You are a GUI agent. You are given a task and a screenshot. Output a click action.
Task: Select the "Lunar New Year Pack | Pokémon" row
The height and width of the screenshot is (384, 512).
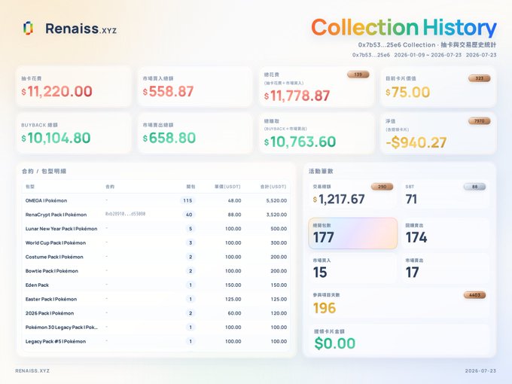coord(156,229)
